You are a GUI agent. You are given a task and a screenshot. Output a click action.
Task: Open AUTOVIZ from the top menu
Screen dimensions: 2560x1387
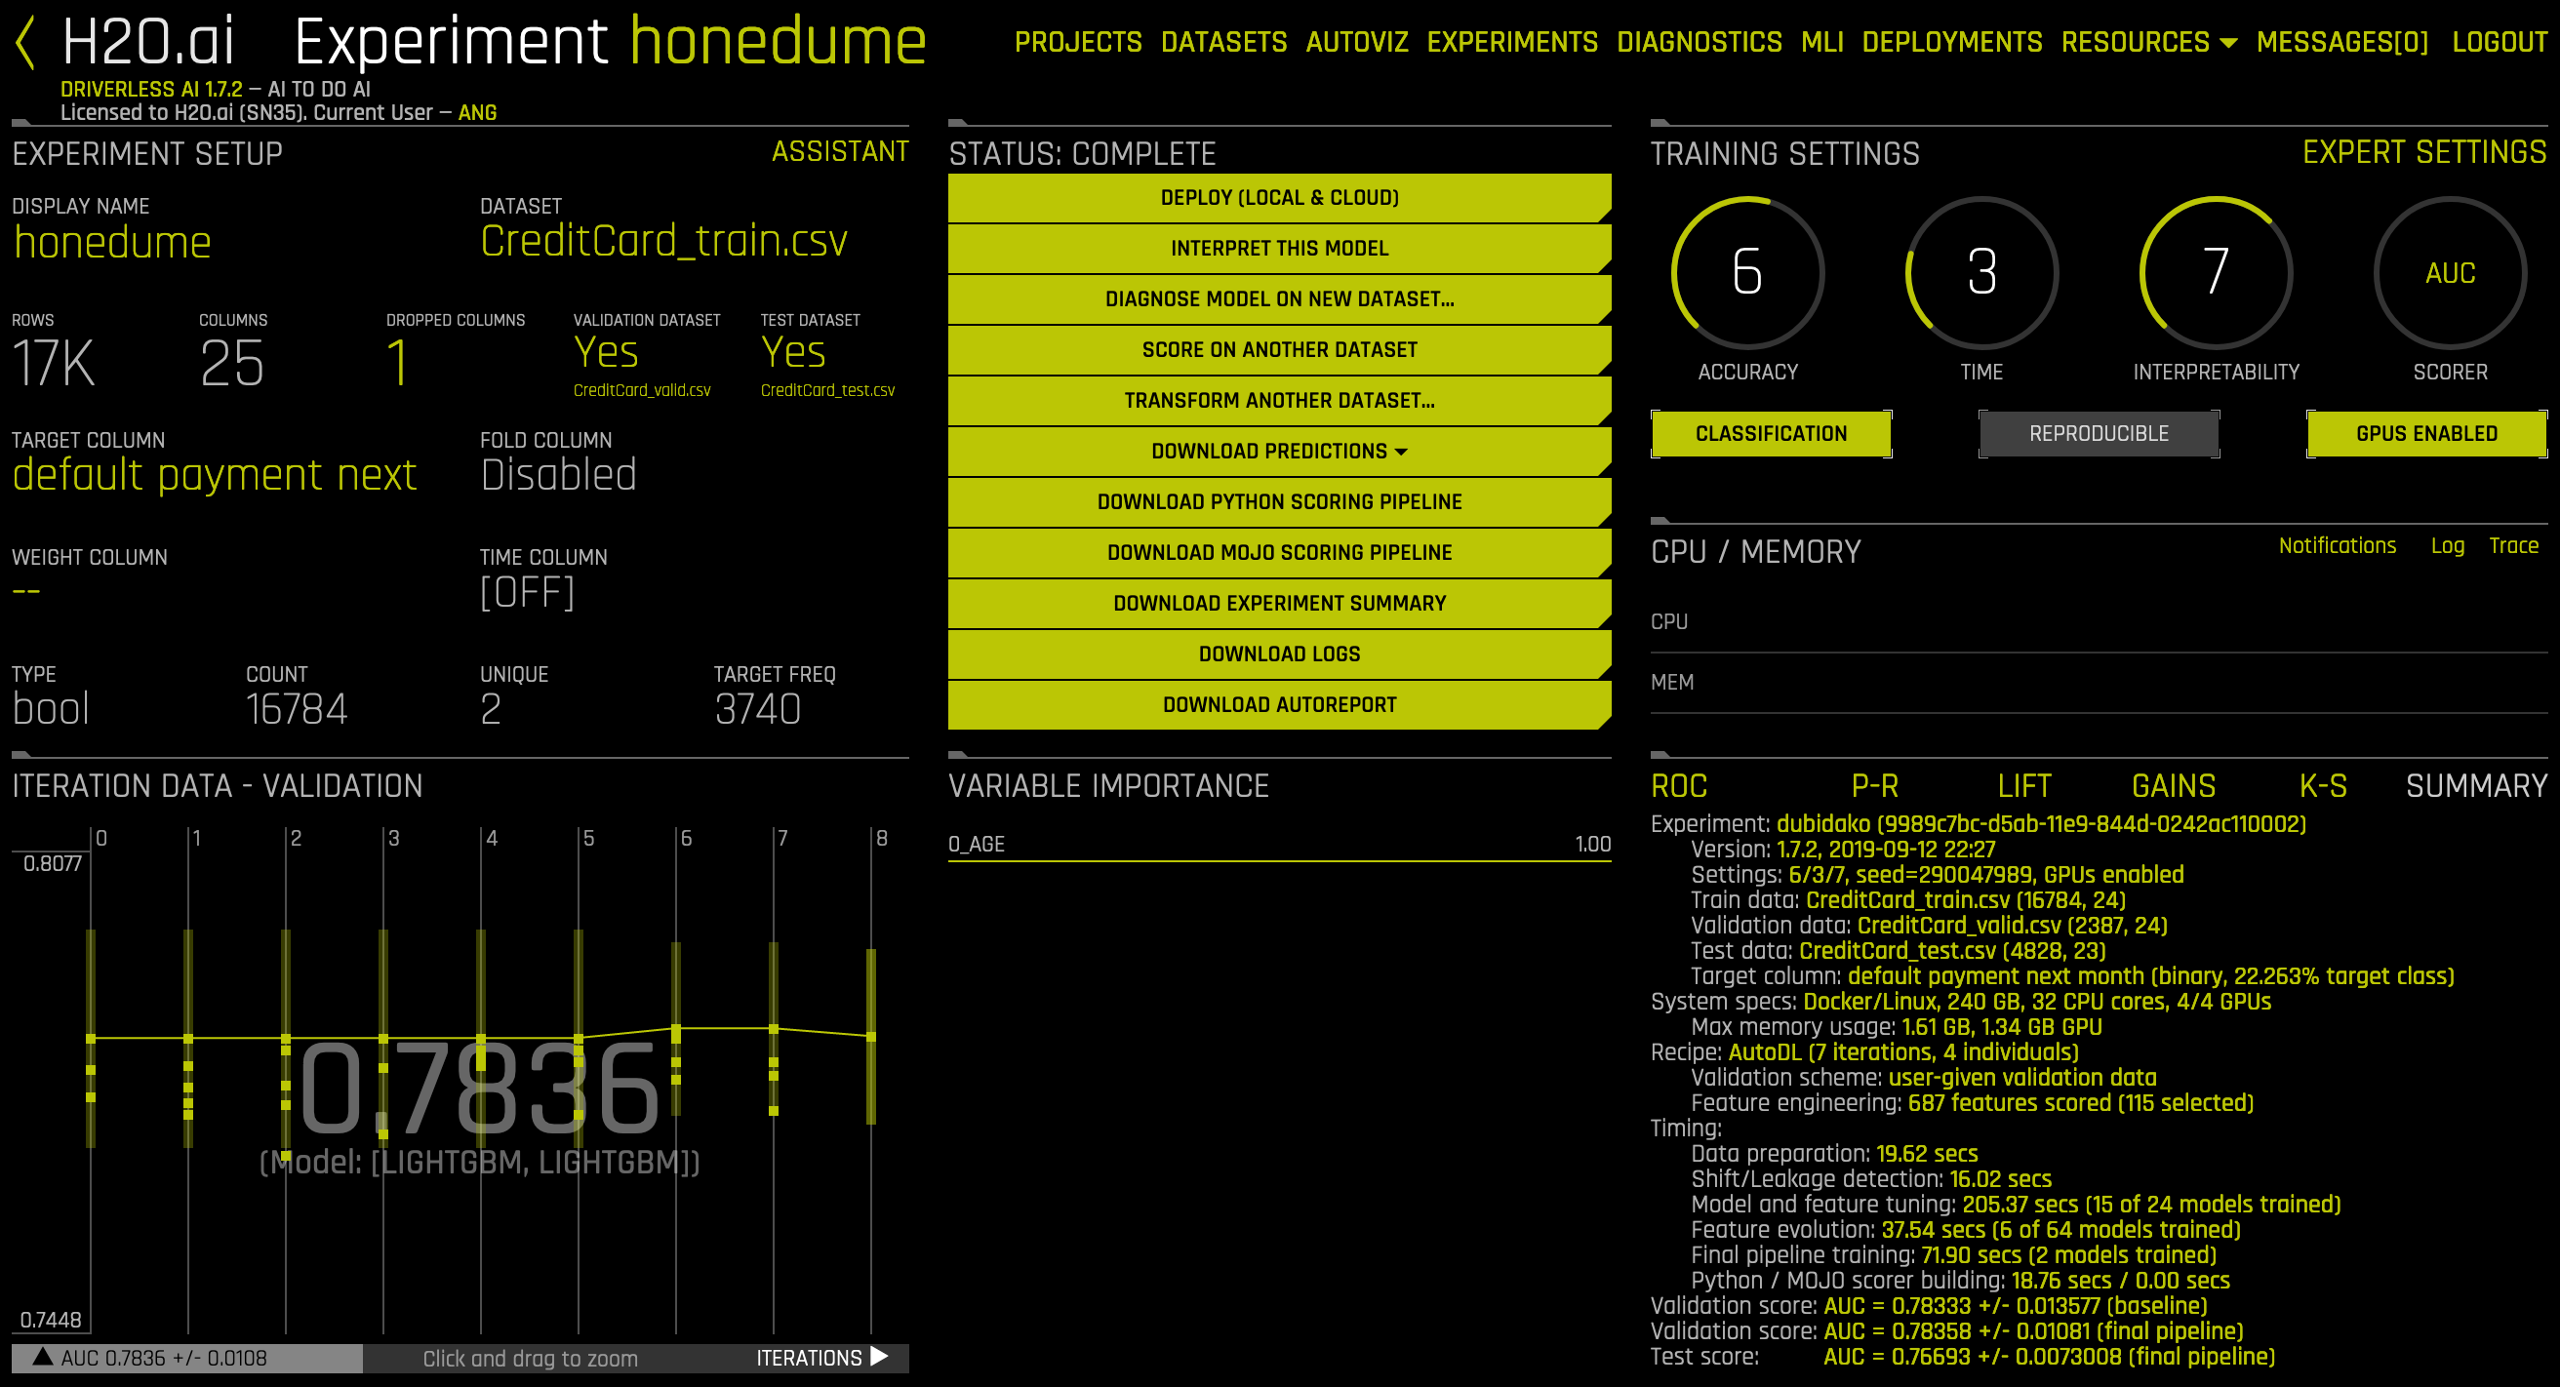click(1356, 42)
